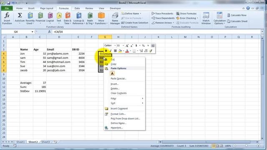Click the Paste option A icon
The image size is (267, 150).
coord(112,73)
